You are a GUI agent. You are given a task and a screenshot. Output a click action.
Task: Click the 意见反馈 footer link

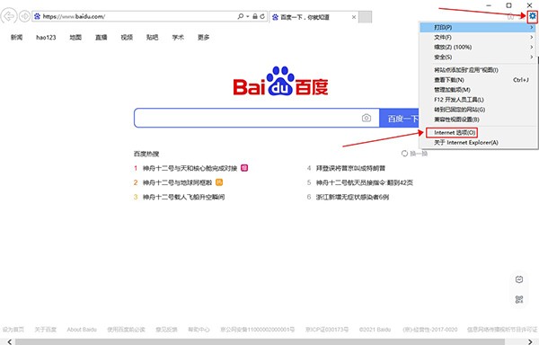pyautogui.click(x=166, y=330)
